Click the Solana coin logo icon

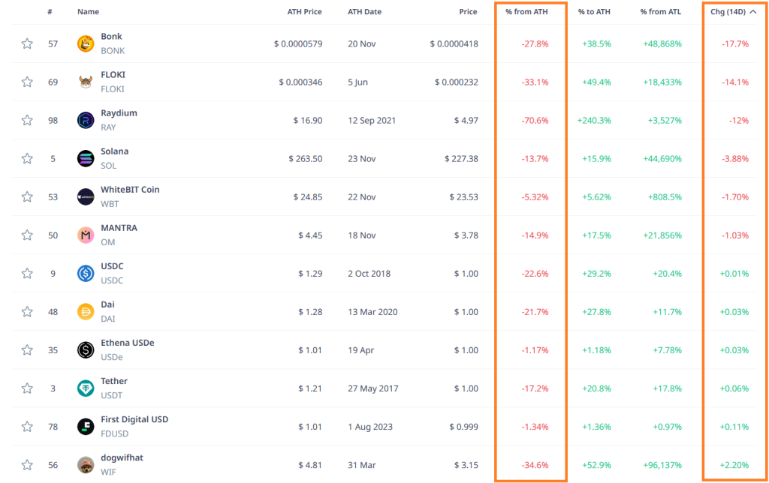click(86, 158)
